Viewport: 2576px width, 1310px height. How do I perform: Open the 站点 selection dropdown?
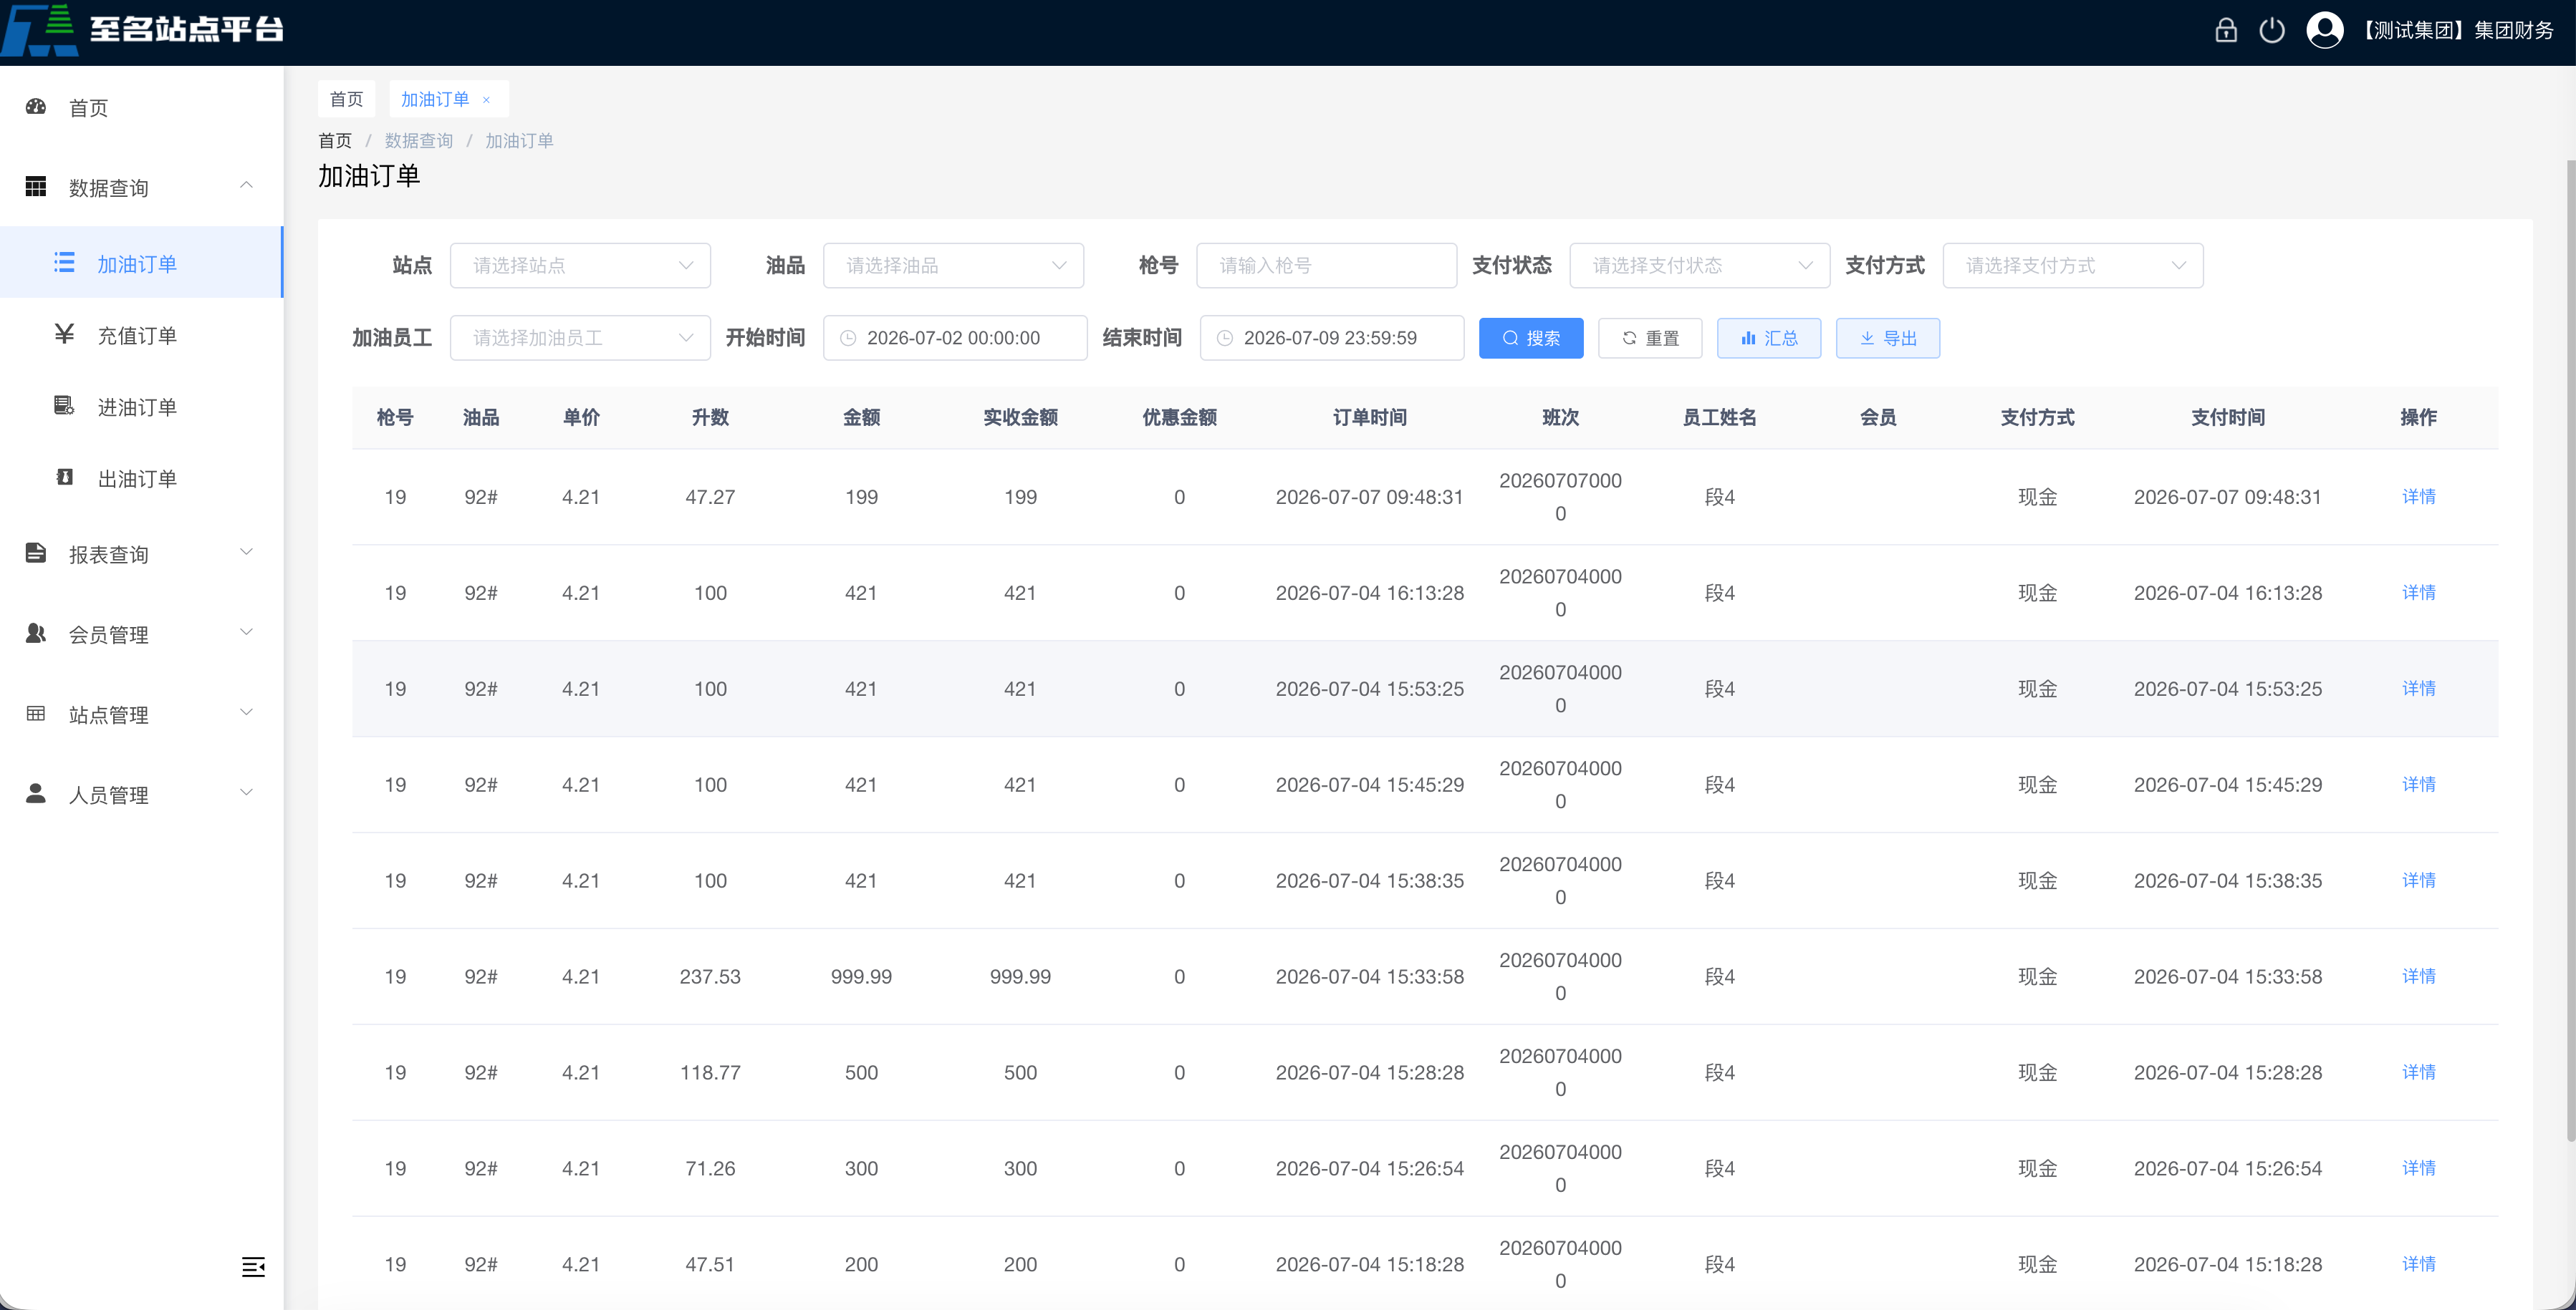coord(580,266)
